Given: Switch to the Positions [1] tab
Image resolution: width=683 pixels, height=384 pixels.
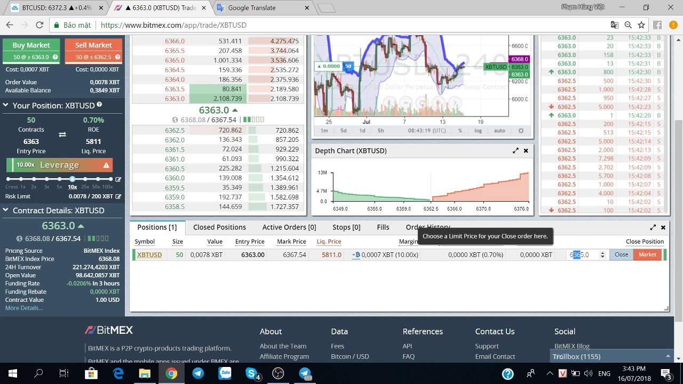Looking at the screenshot, I should click(x=157, y=227).
